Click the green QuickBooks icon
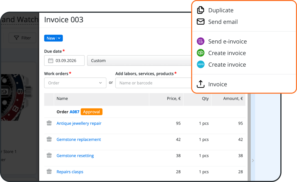This screenshot has width=297, height=182. (201, 53)
